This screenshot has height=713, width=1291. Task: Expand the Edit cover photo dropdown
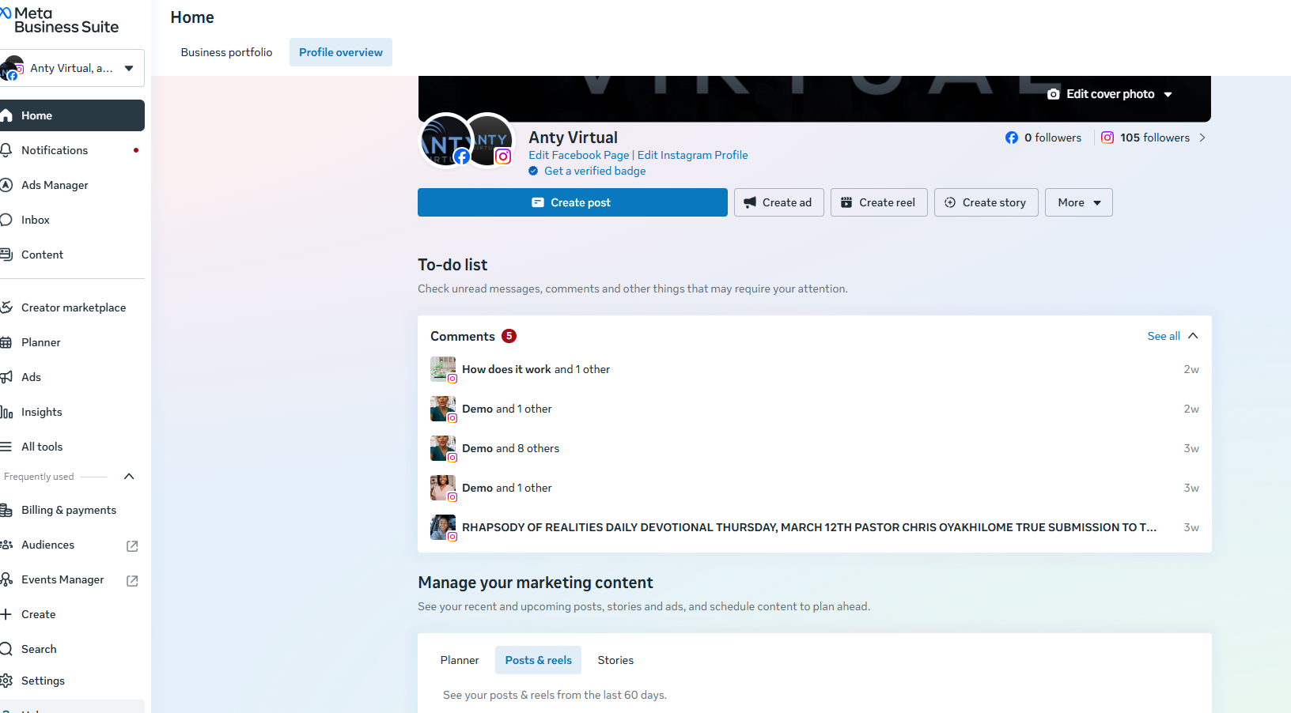click(1168, 94)
